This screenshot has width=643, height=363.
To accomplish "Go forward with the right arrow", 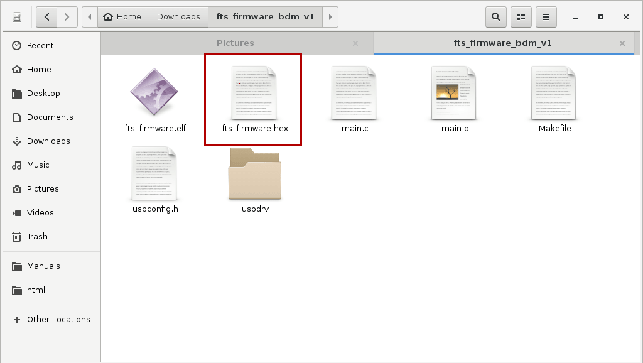I will click(x=67, y=17).
